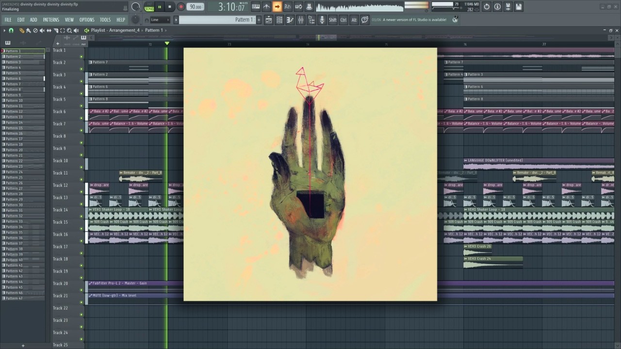621x349 pixels.
Task: Open the EDIT menu
Action: 21,20
